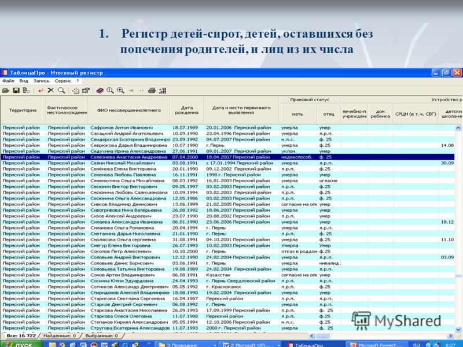The height and width of the screenshot is (347, 463).
Task: Click the отец column header
Action: click(329, 114)
